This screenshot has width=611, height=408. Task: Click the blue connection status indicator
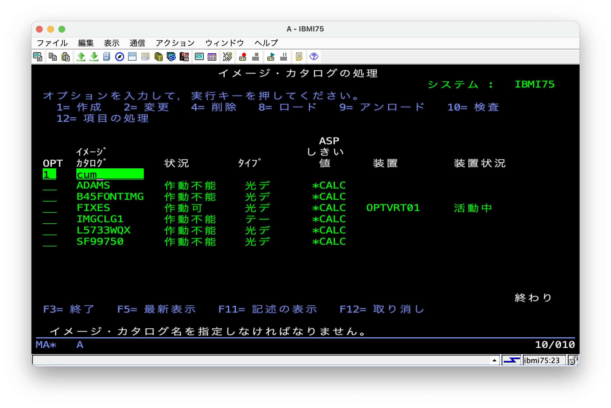tap(511, 360)
